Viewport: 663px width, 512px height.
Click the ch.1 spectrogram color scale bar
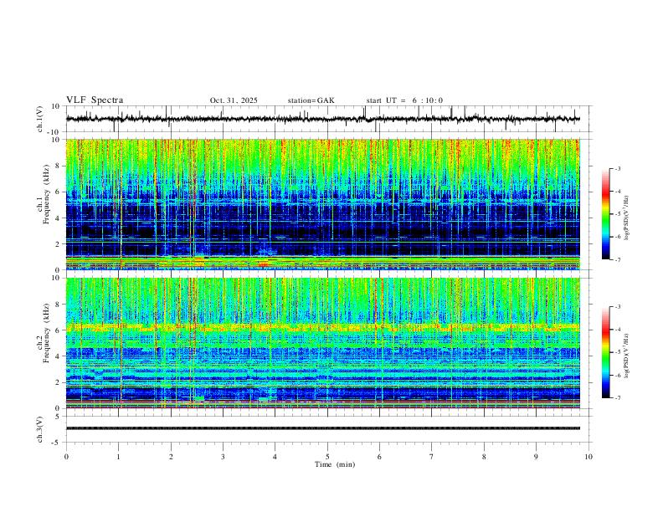coord(605,214)
